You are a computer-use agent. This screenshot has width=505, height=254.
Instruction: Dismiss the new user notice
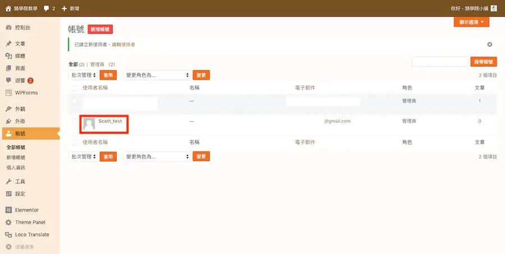(489, 44)
